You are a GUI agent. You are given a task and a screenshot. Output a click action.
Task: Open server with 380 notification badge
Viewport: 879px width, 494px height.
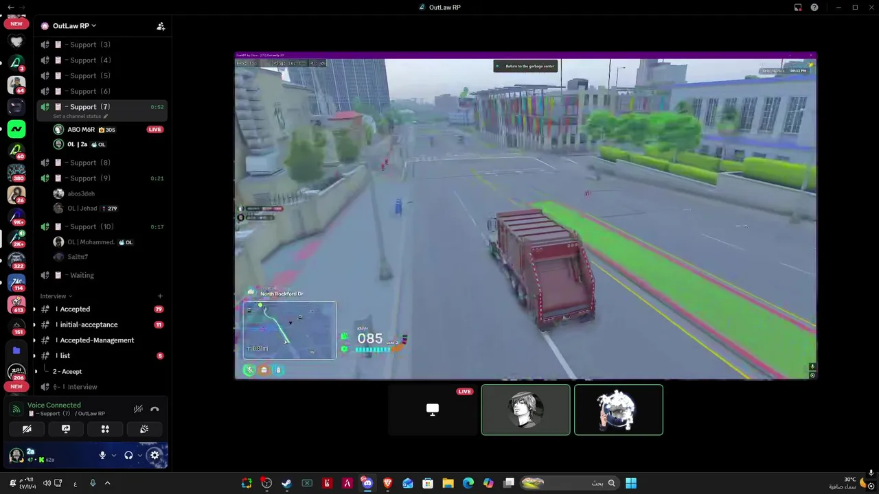16,172
